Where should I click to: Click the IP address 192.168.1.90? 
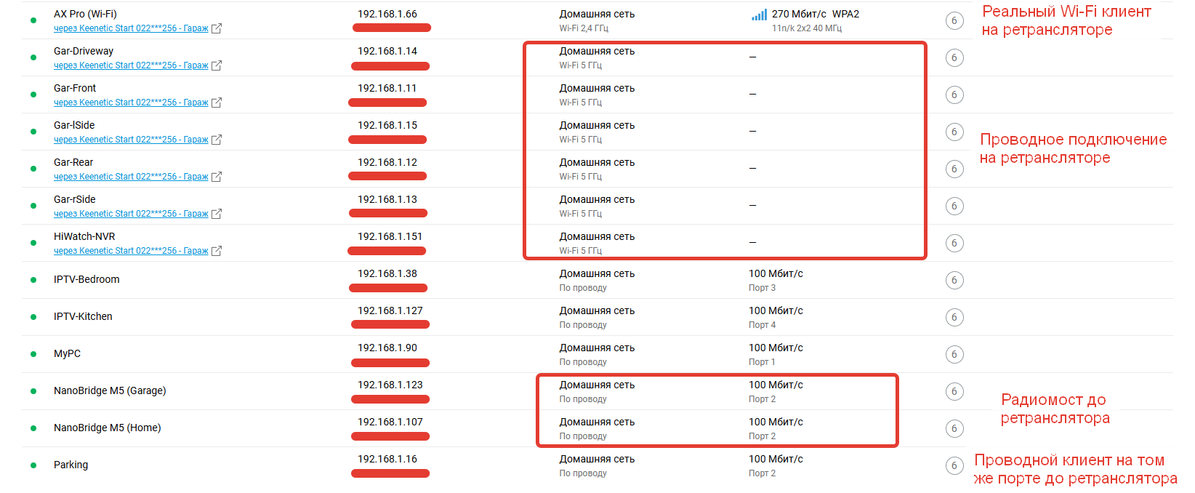tap(387, 348)
